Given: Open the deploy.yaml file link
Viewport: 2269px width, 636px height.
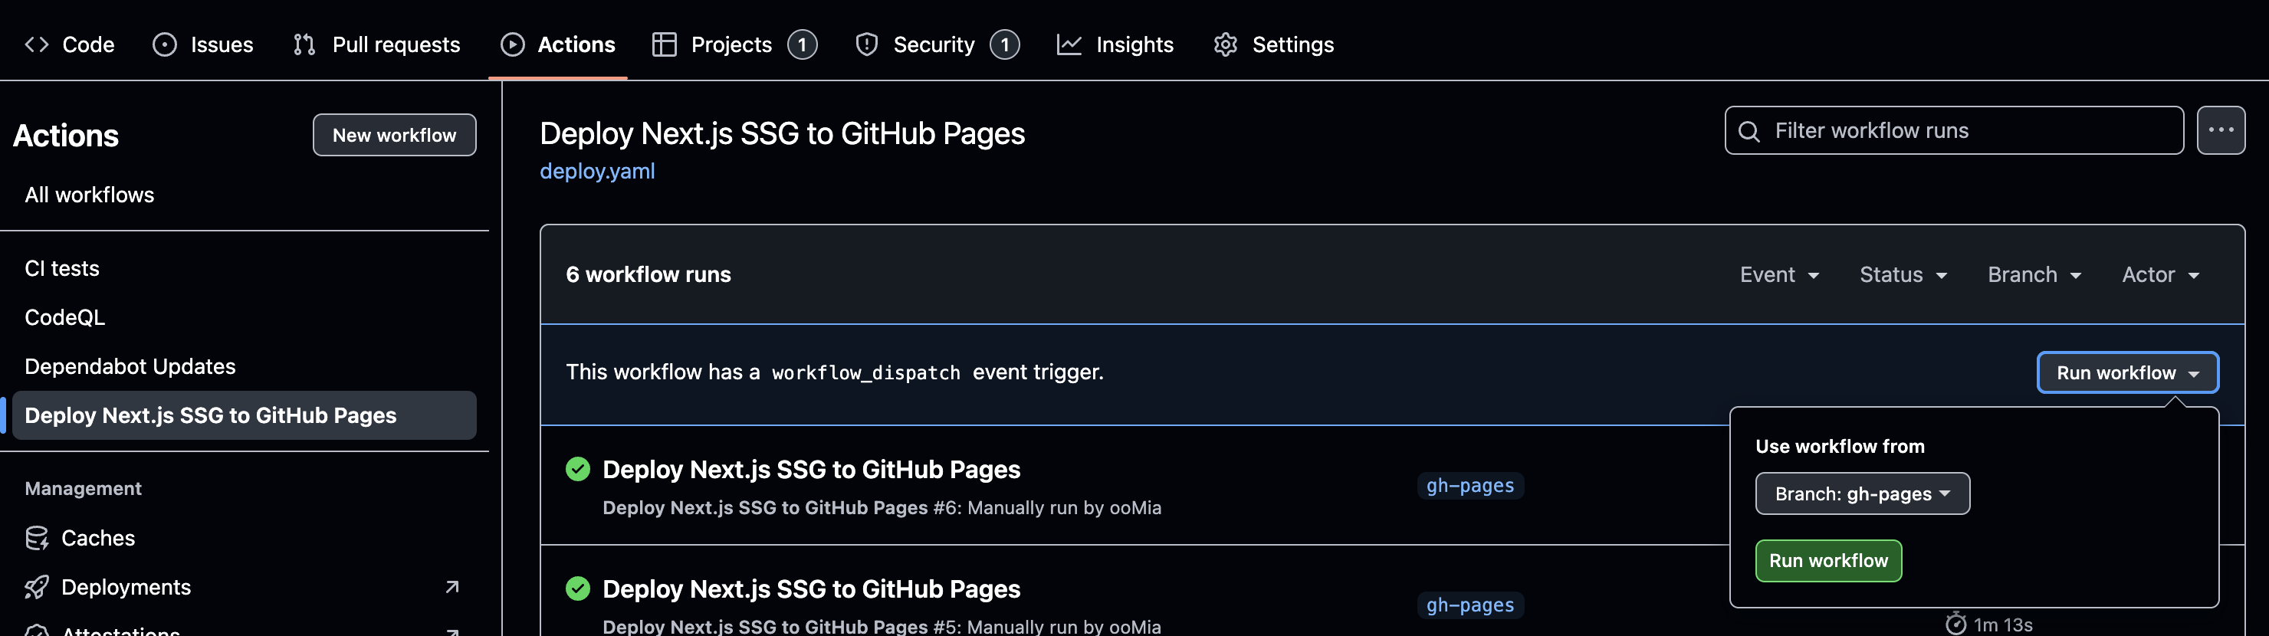Looking at the screenshot, I should (597, 171).
